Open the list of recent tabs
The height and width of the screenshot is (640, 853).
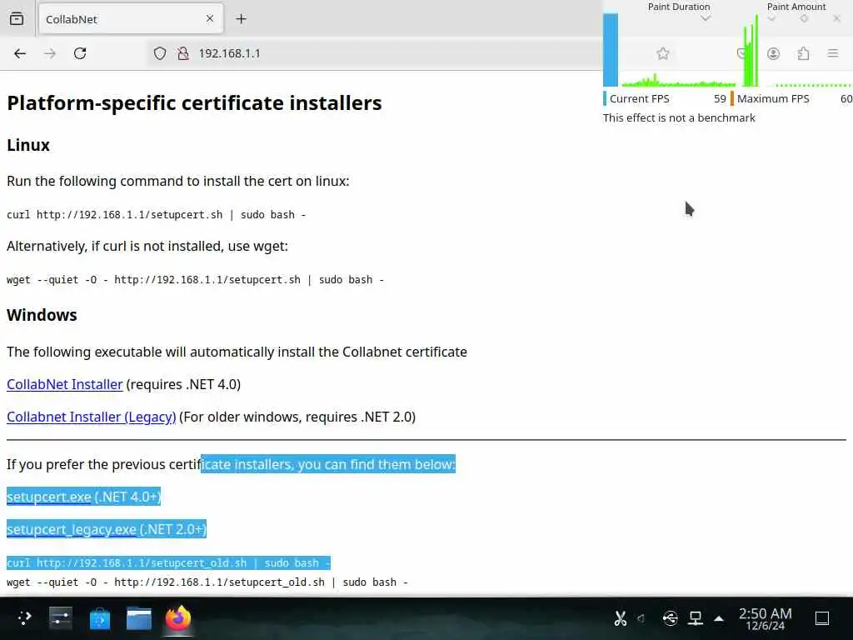(17, 19)
